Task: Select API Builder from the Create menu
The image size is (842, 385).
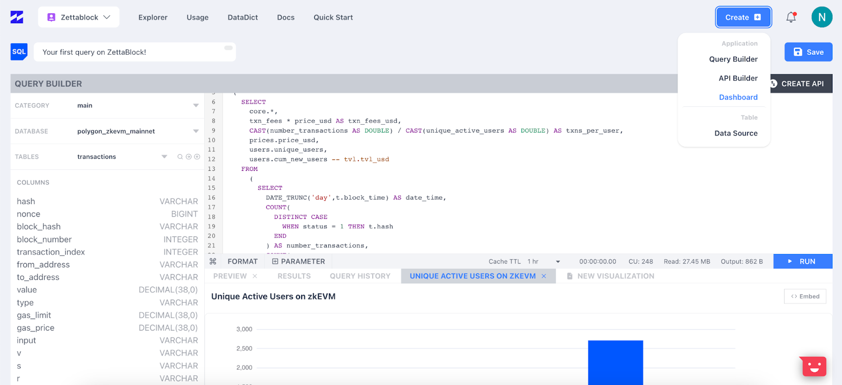Action: [738, 78]
